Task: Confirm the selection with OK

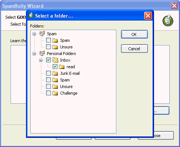Action: pos(134,34)
